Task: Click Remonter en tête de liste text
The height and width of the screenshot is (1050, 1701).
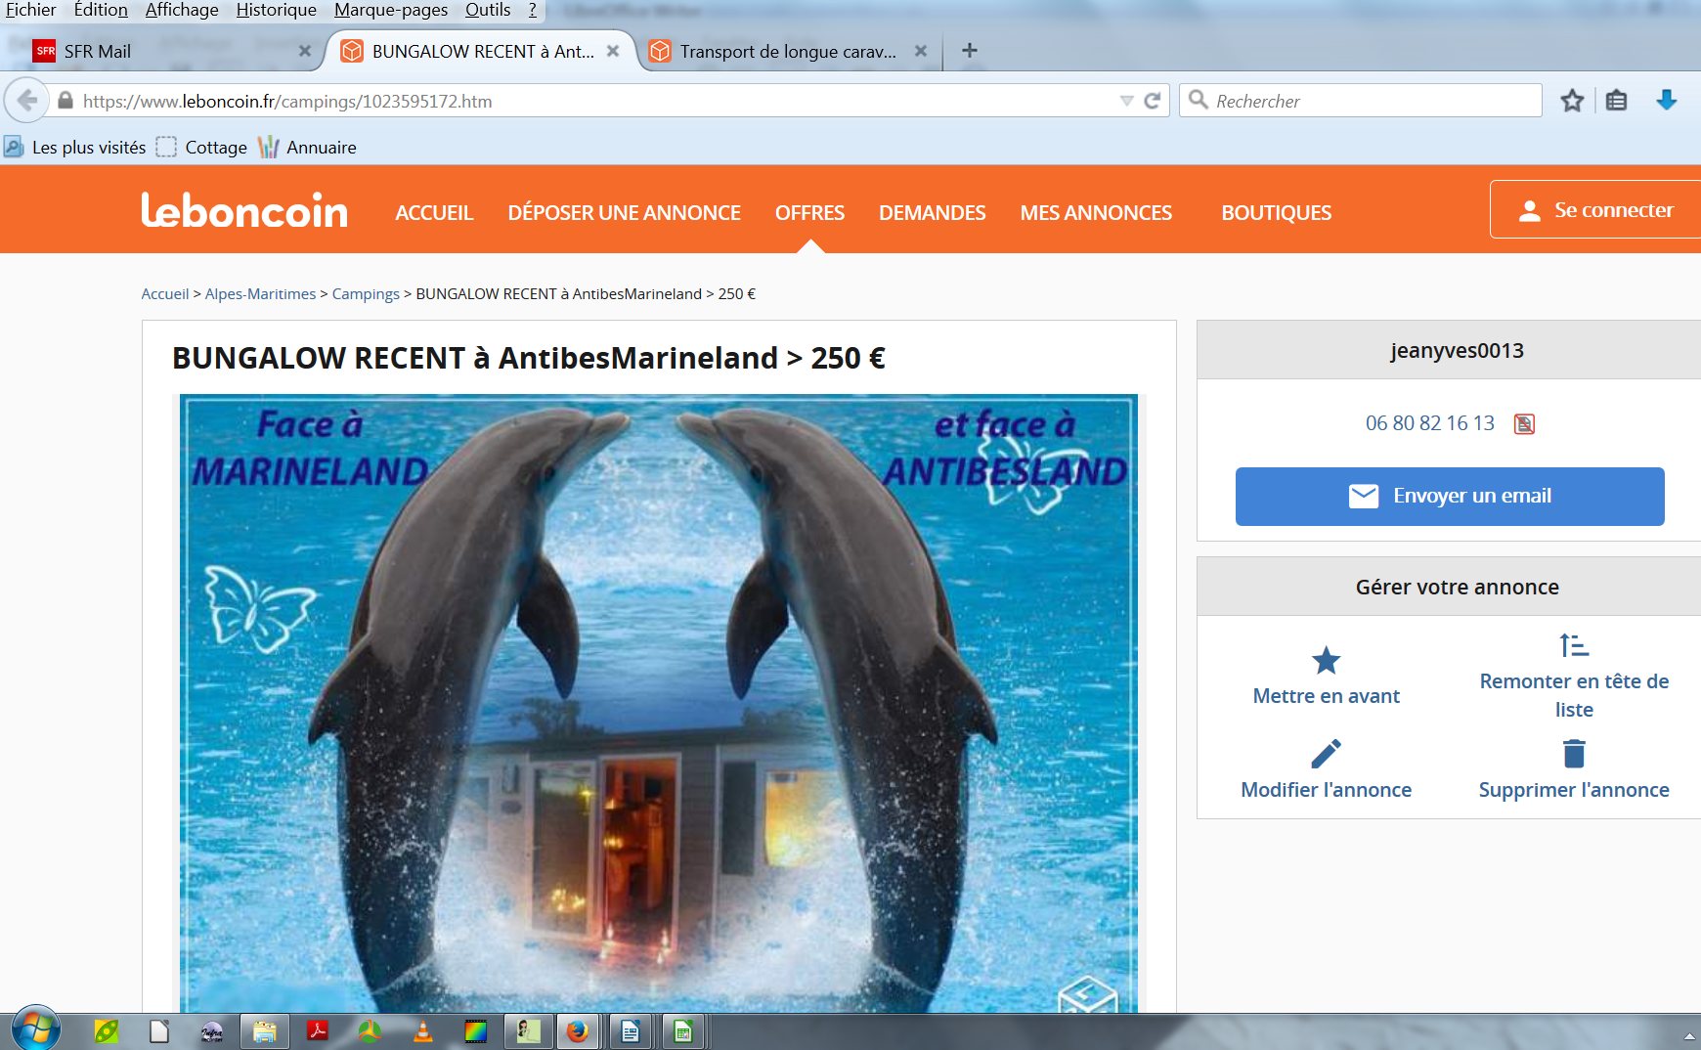Action: pos(1574,695)
